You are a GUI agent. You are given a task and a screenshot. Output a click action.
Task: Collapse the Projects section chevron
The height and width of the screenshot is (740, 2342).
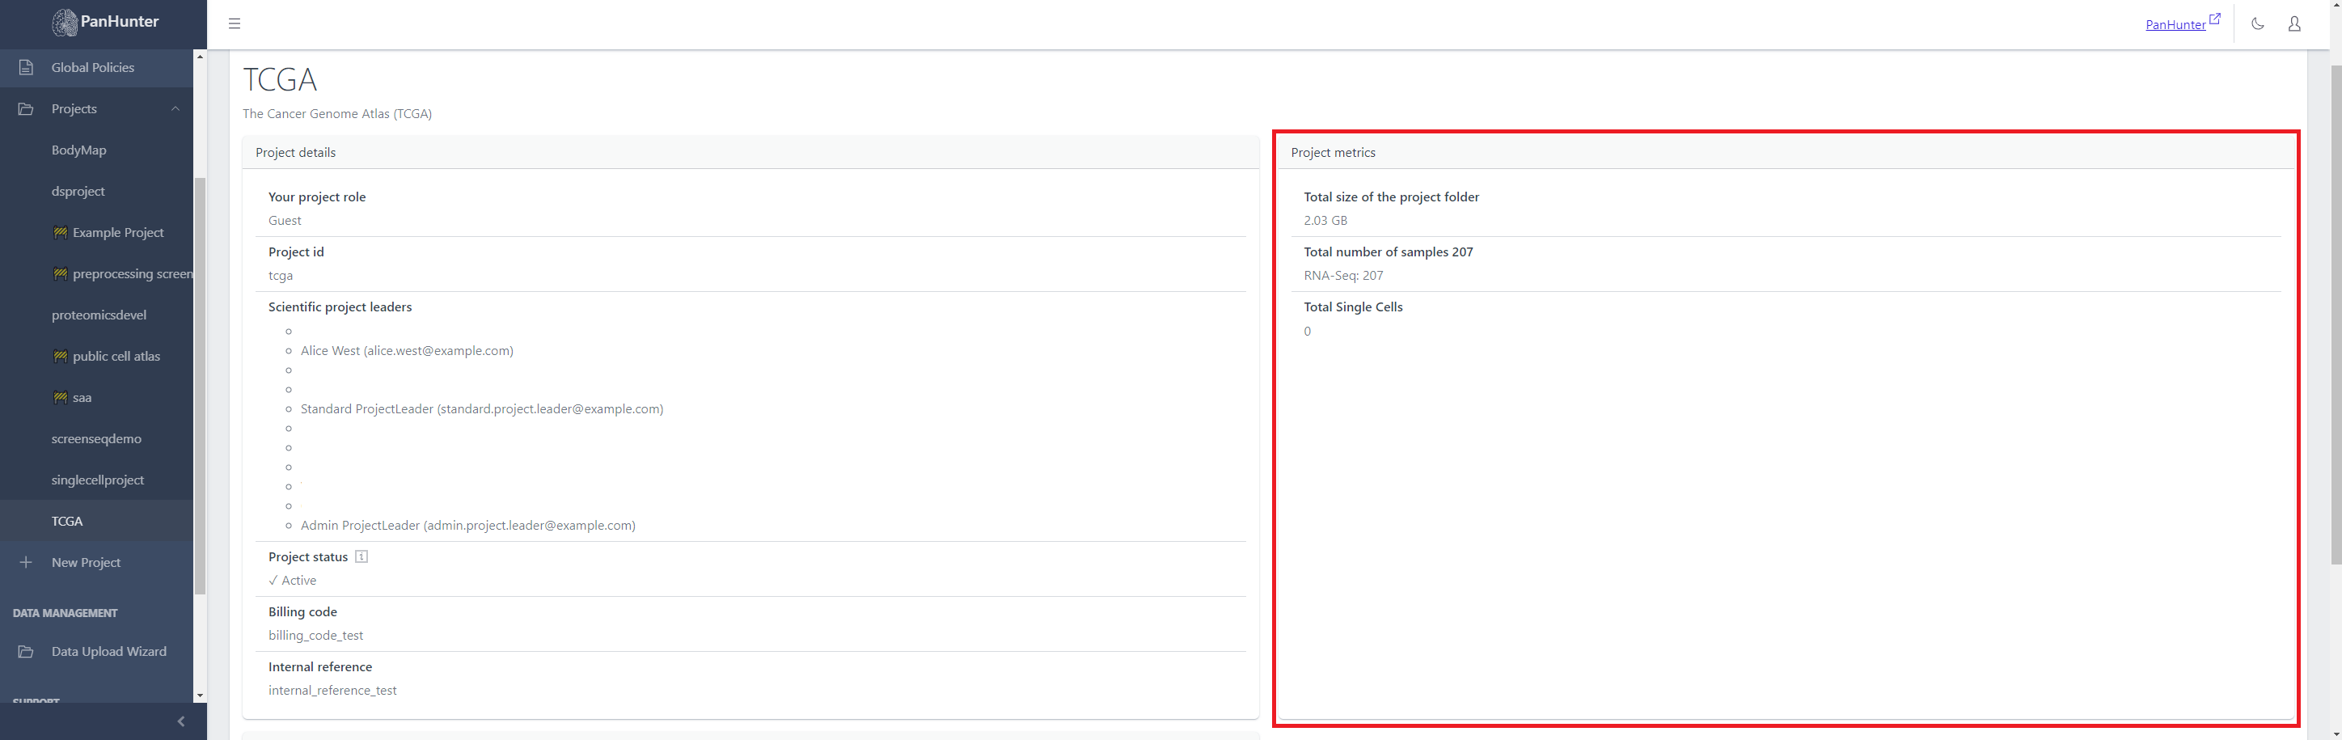click(175, 108)
